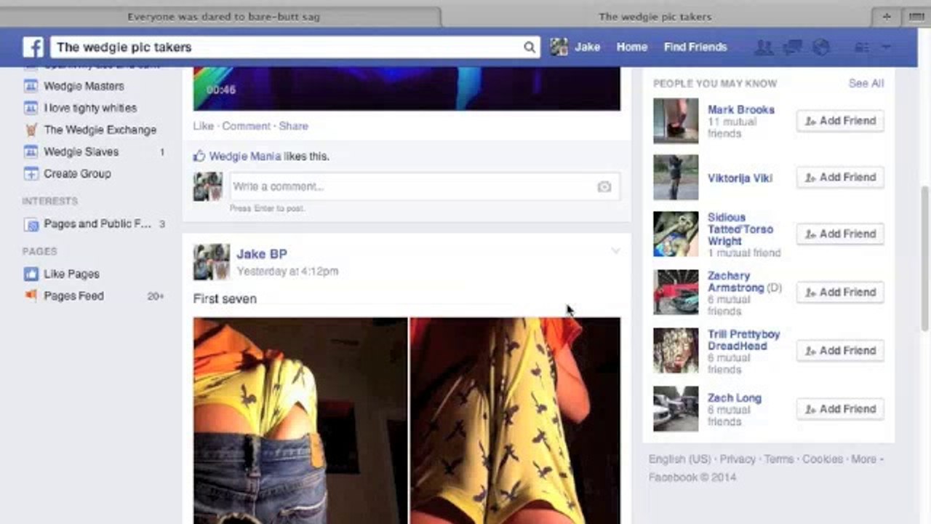
Task: Add Zachary Armstrong as friend
Action: (x=840, y=292)
